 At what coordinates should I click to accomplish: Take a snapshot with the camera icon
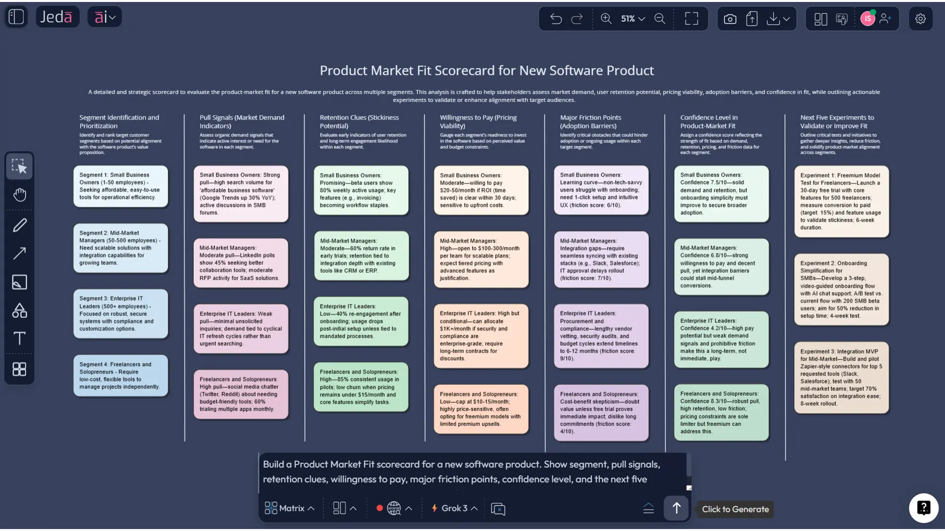pos(730,19)
